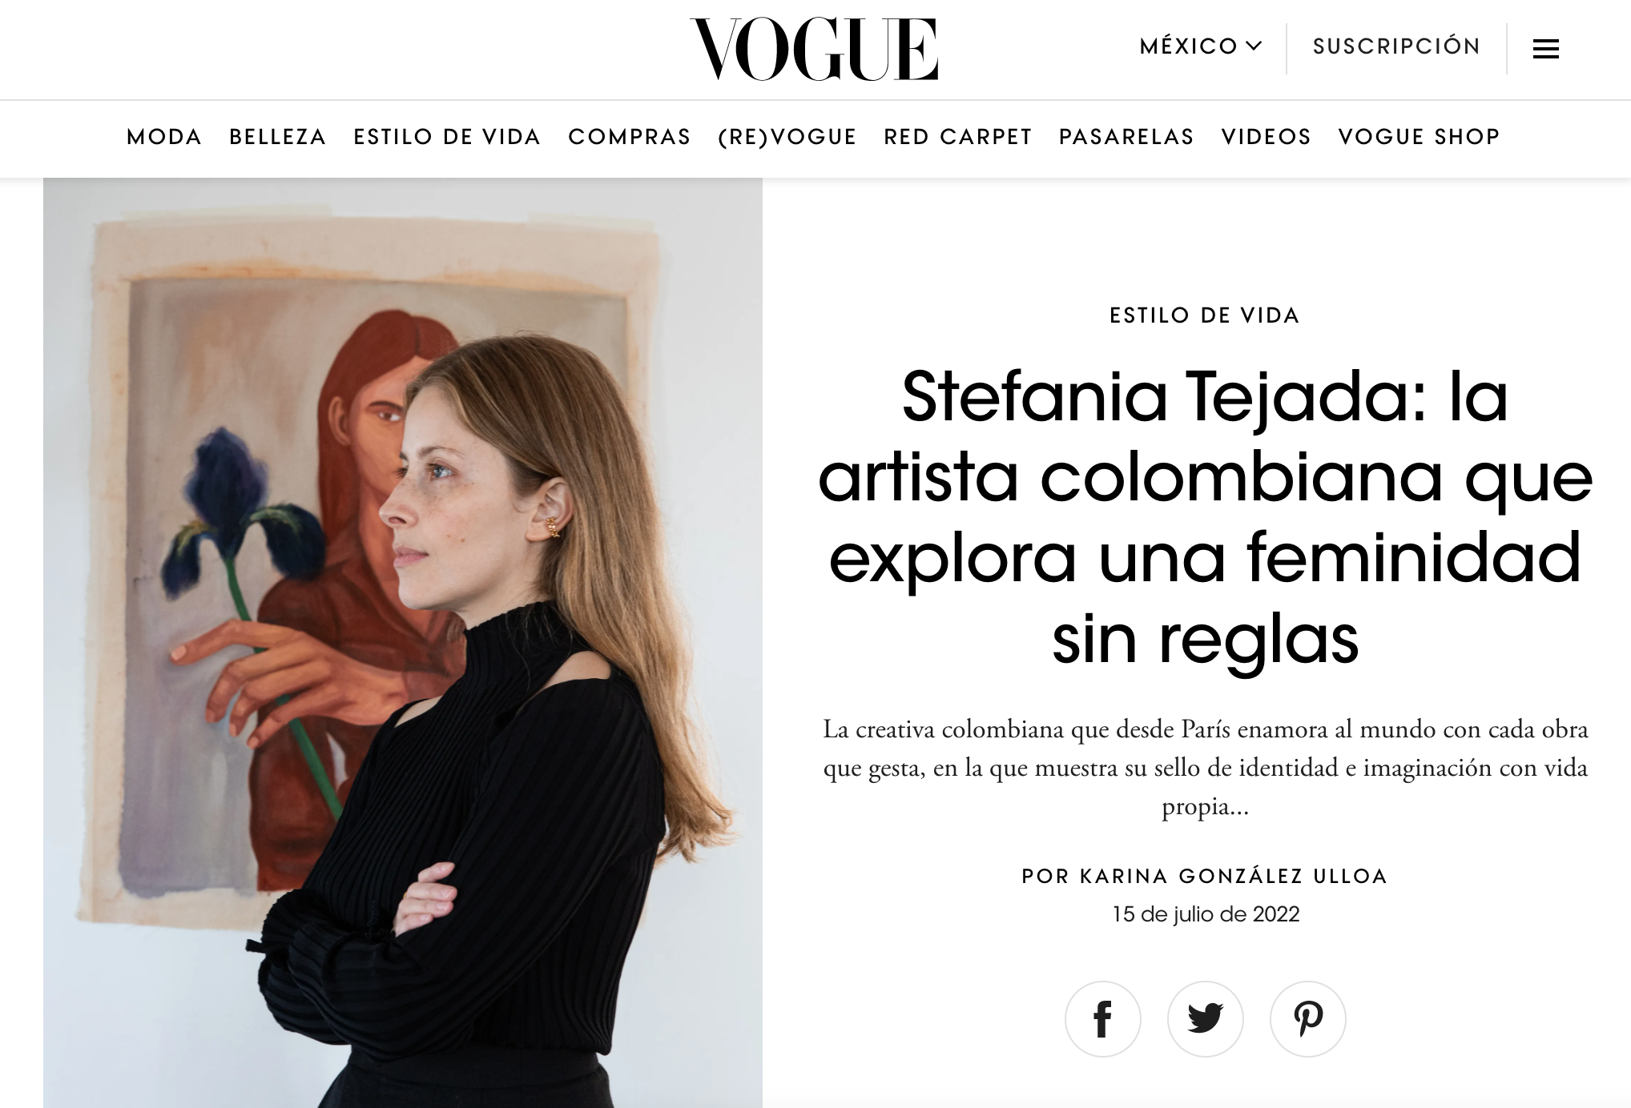1631x1108 pixels.
Task: Open the Stefania Tejada portrait photo
Action: coord(403,643)
